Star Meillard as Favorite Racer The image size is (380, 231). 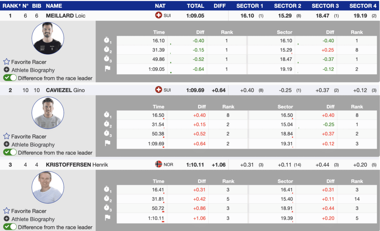coord(7,62)
